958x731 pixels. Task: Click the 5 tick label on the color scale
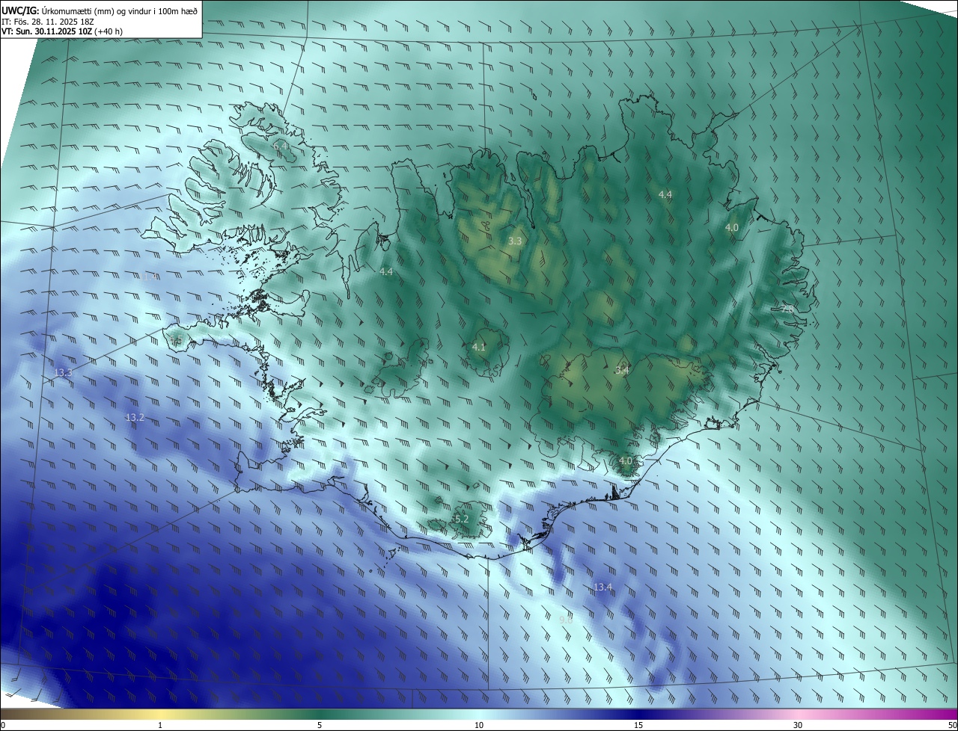click(320, 725)
